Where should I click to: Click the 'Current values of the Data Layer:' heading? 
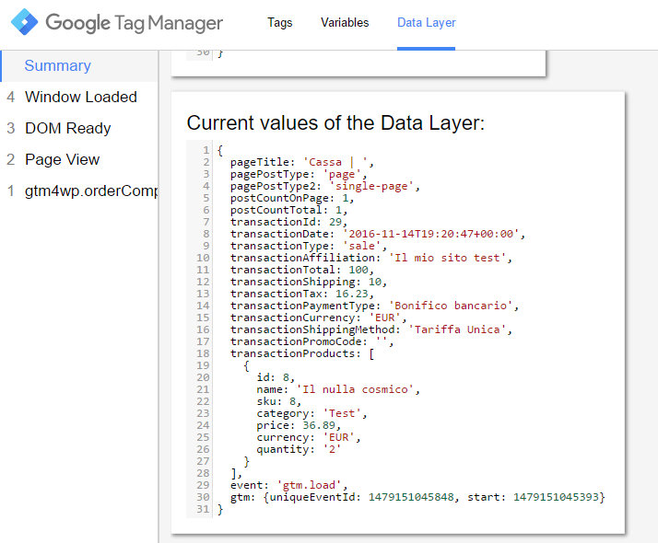[335, 123]
